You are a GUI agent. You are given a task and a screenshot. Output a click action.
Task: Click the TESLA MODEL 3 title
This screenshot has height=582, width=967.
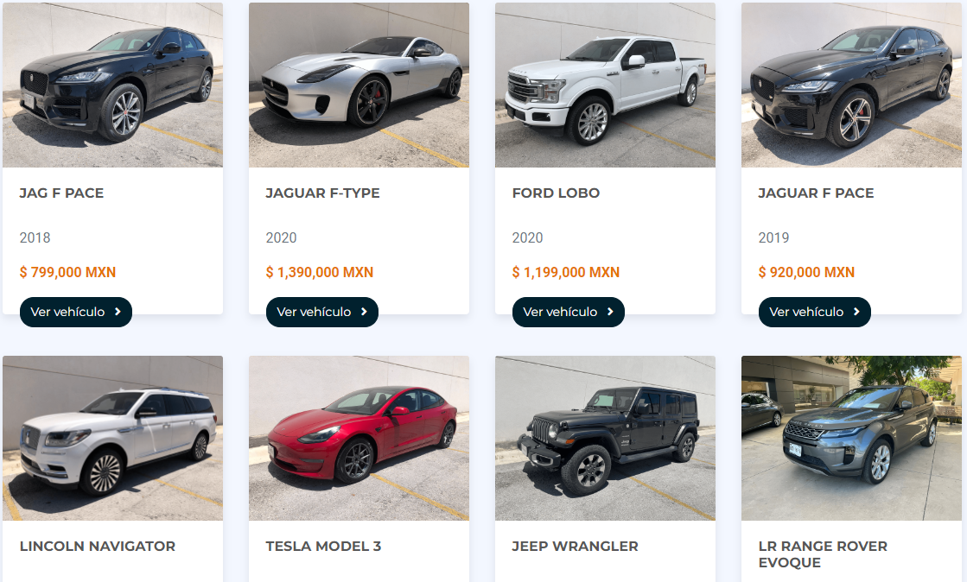tap(323, 547)
